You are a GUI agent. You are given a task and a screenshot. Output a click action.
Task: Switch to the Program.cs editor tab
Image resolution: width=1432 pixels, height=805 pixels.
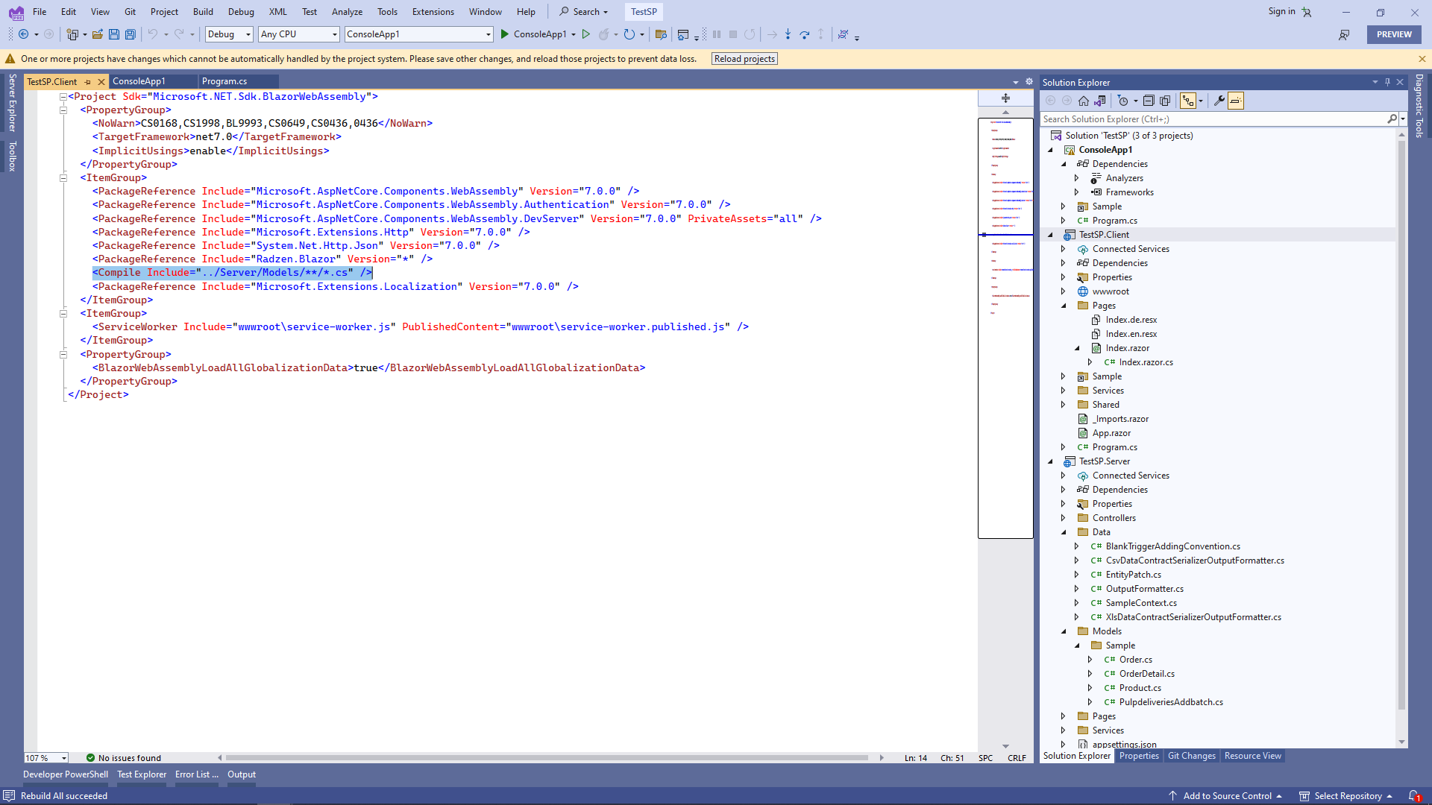point(224,81)
